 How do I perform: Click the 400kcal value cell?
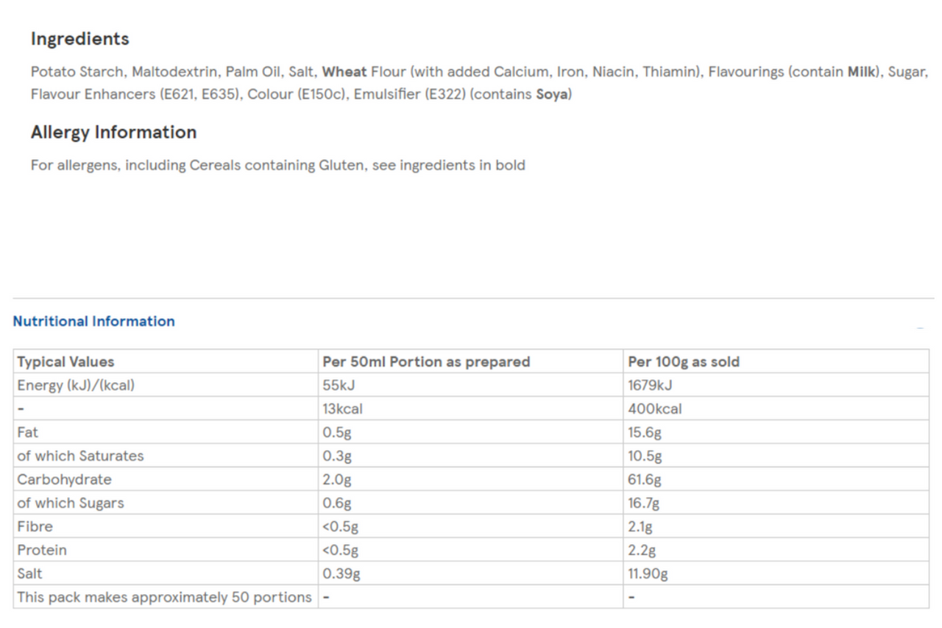[654, 409]
